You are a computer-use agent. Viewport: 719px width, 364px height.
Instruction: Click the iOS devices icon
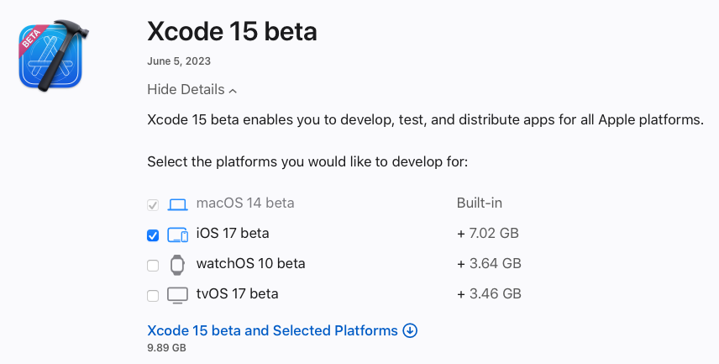pos(177,235)
